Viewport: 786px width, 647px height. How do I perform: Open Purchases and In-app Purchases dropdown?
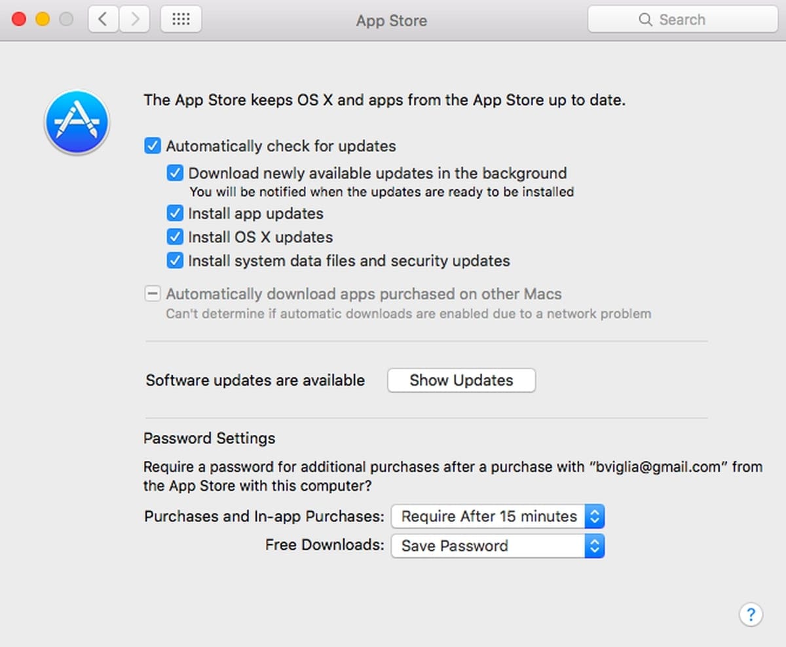498,516
